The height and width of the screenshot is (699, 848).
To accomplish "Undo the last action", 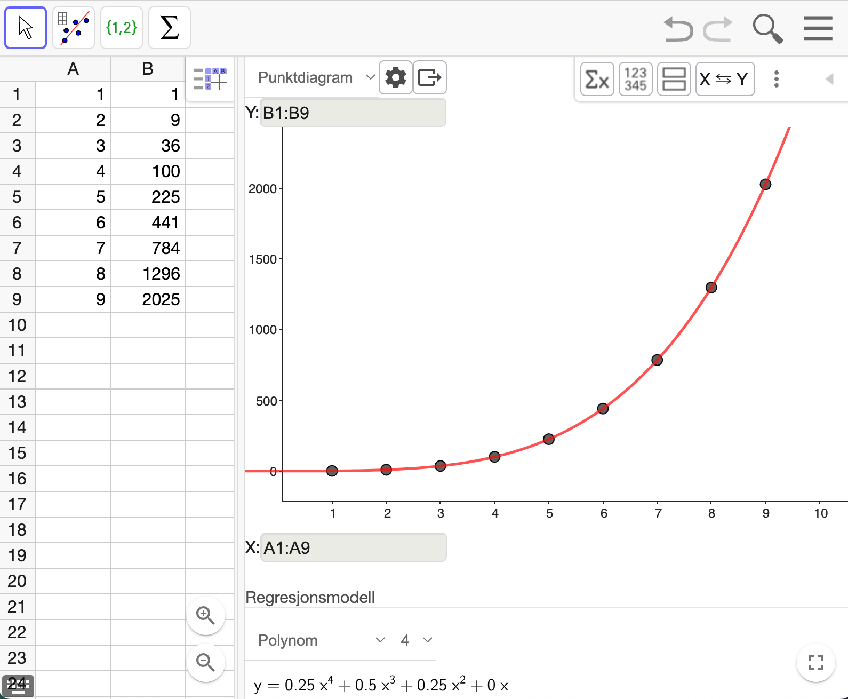I will [678, 29].
